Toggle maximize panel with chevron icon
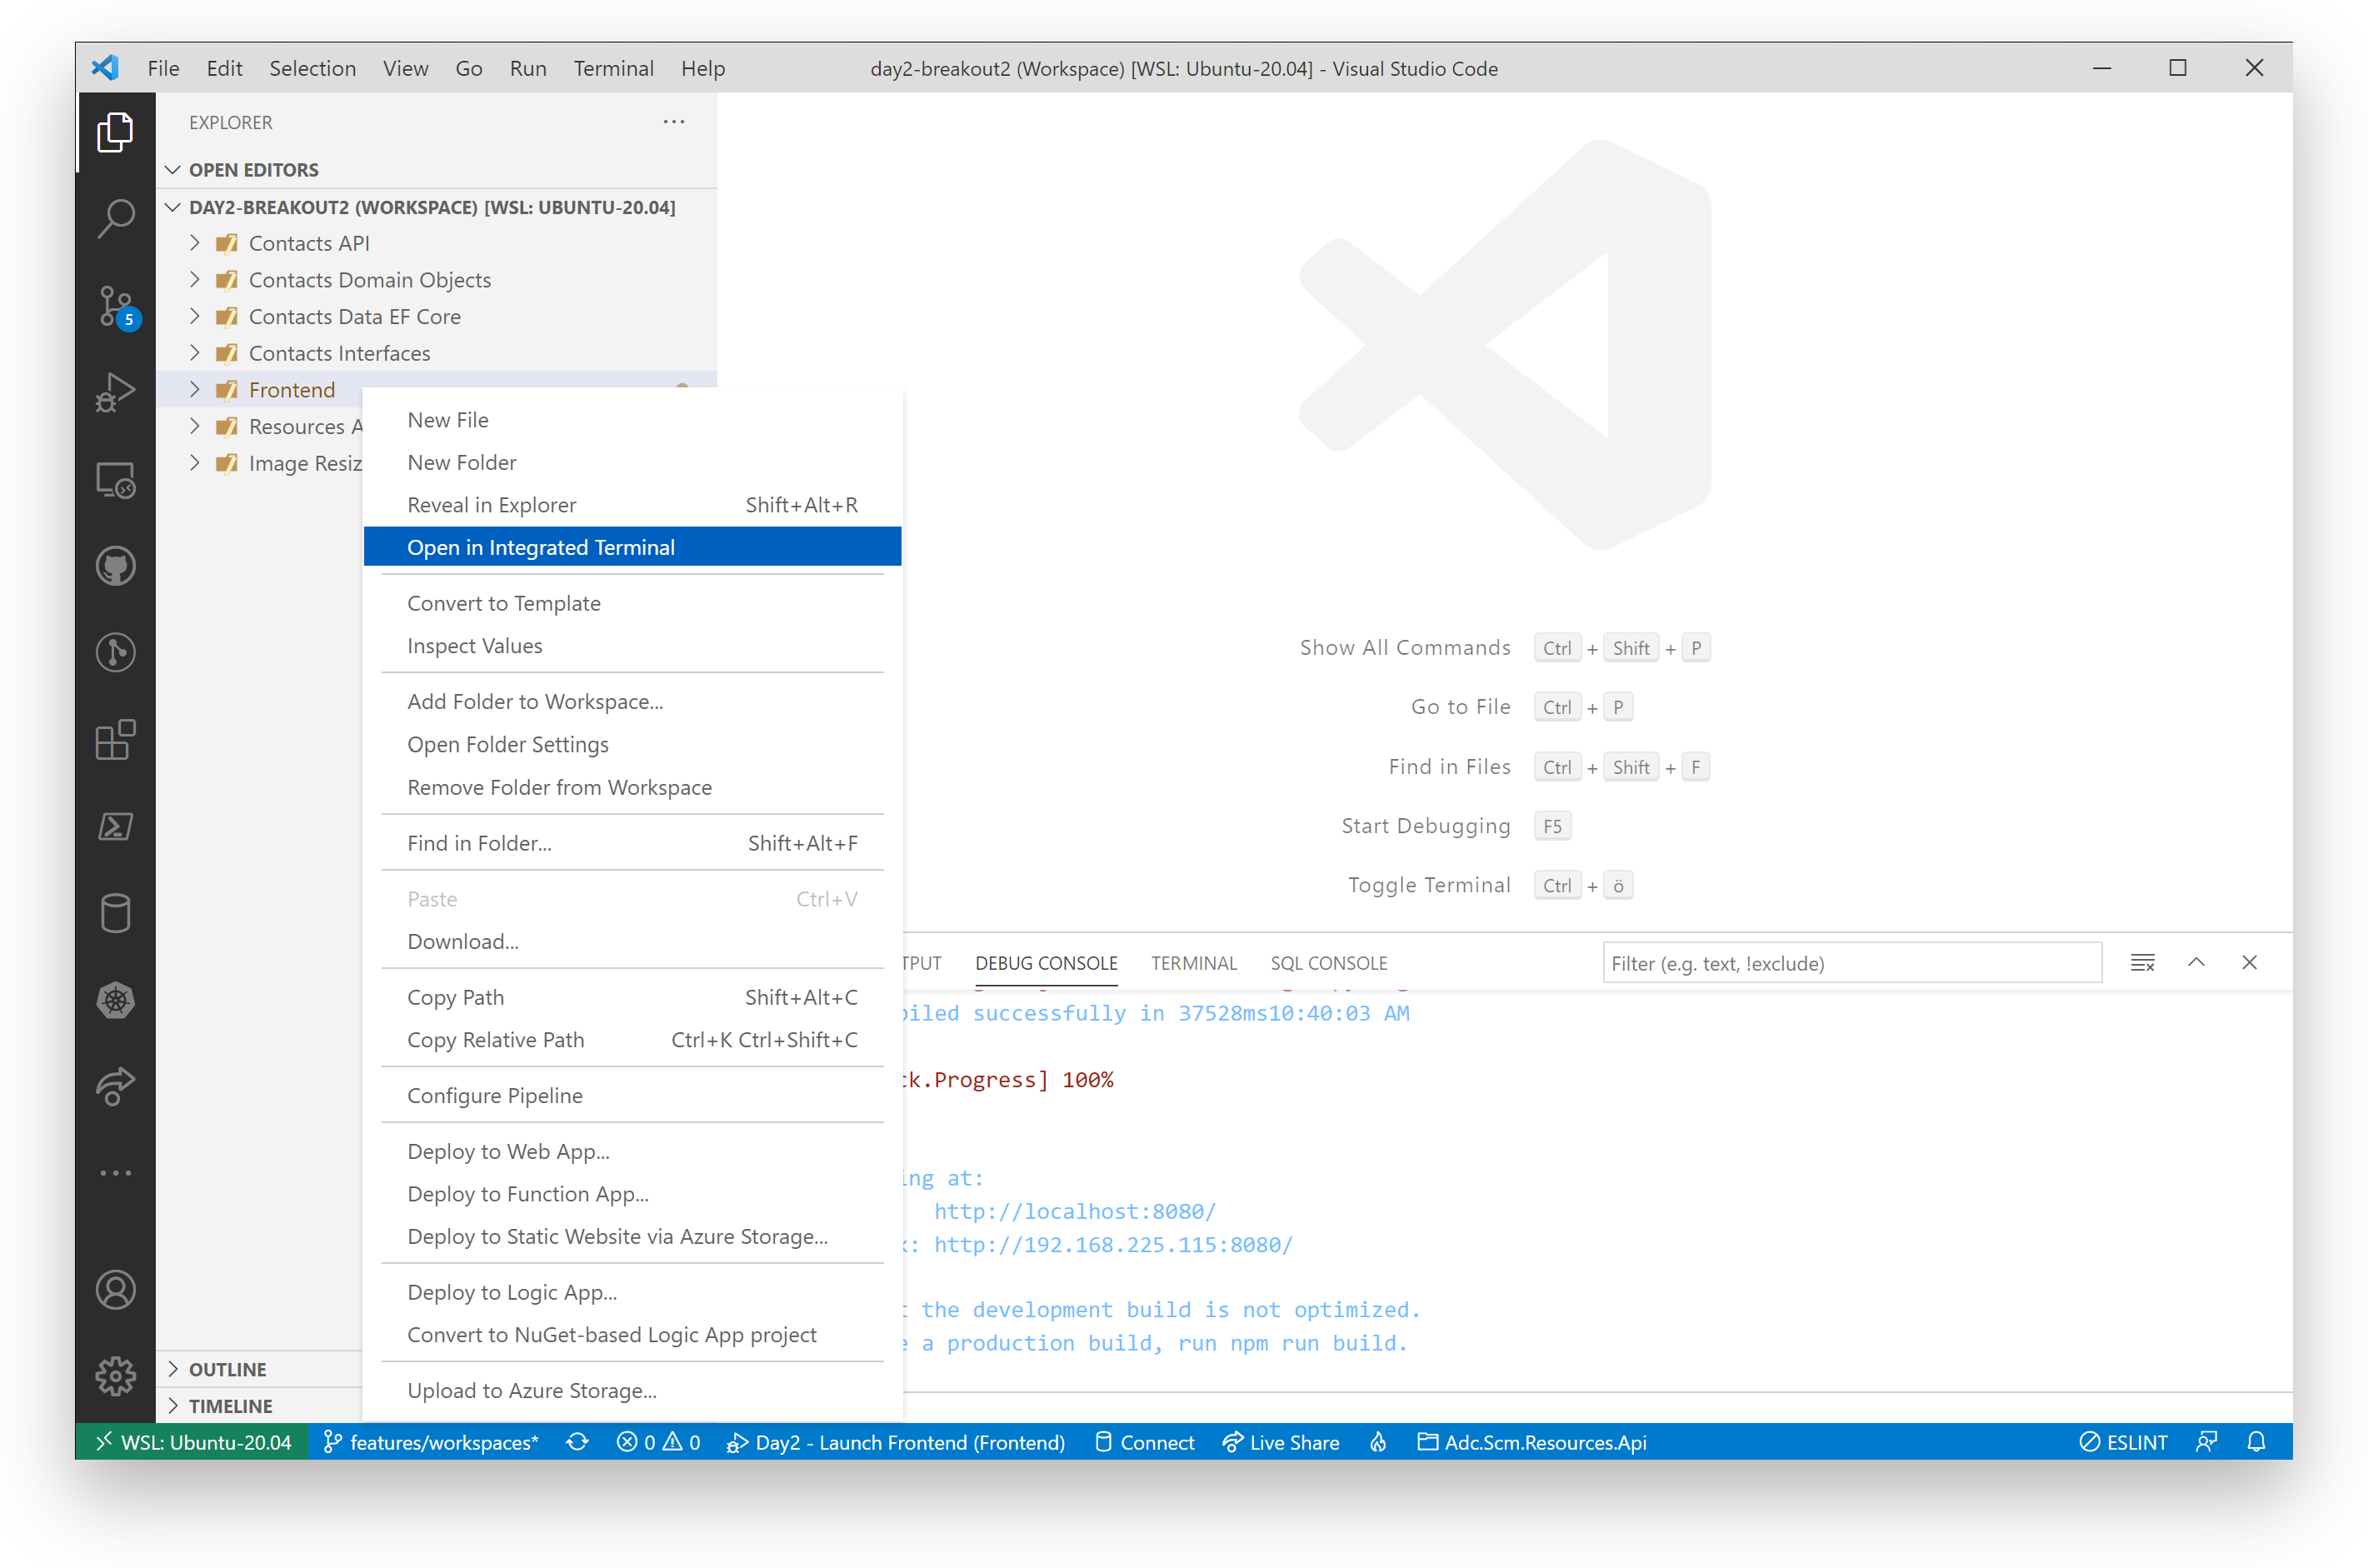This screenshot has height=1568, width=2368. coord(2197,962)
